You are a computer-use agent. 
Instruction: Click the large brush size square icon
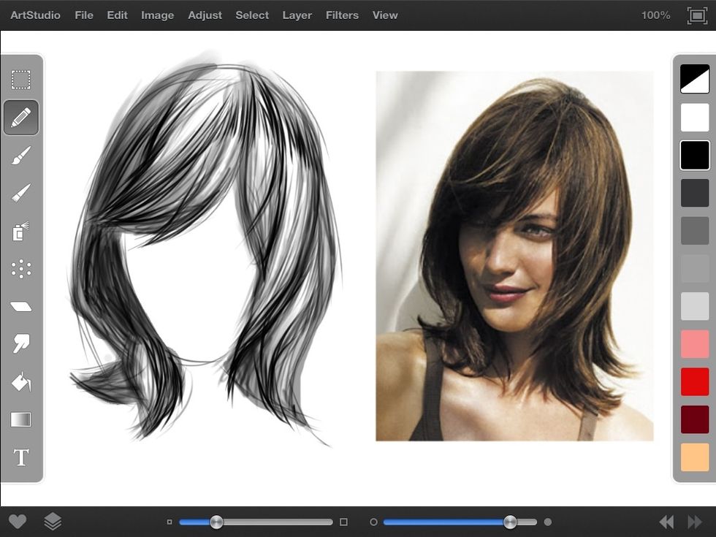[x=344, y=522]
